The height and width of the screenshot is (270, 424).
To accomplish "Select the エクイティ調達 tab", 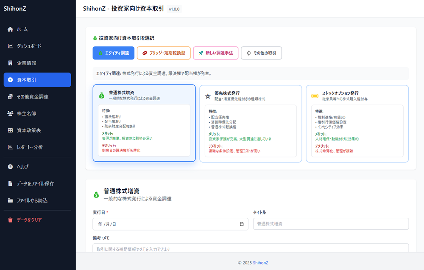I will pyautogui.click(x=113, y=53).
